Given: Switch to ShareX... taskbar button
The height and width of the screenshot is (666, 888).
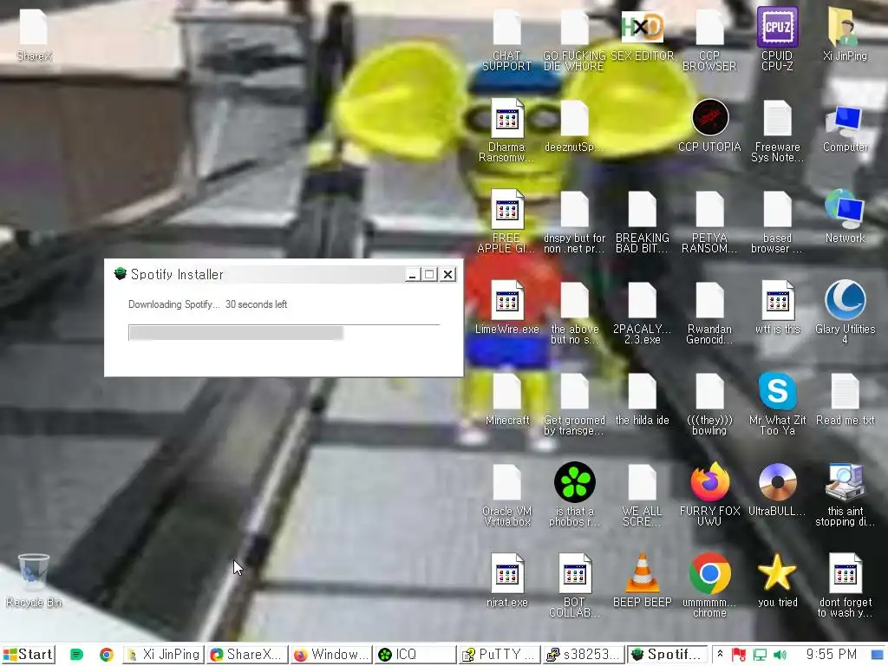Looking at the screenshot, I should click(x=247, y=655).
